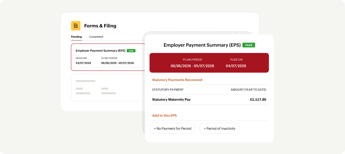Image resolution: width=345 pixels, height=154 pixels.
Task: Select the placeholder card below the EPS card
Action: (108, 87)
